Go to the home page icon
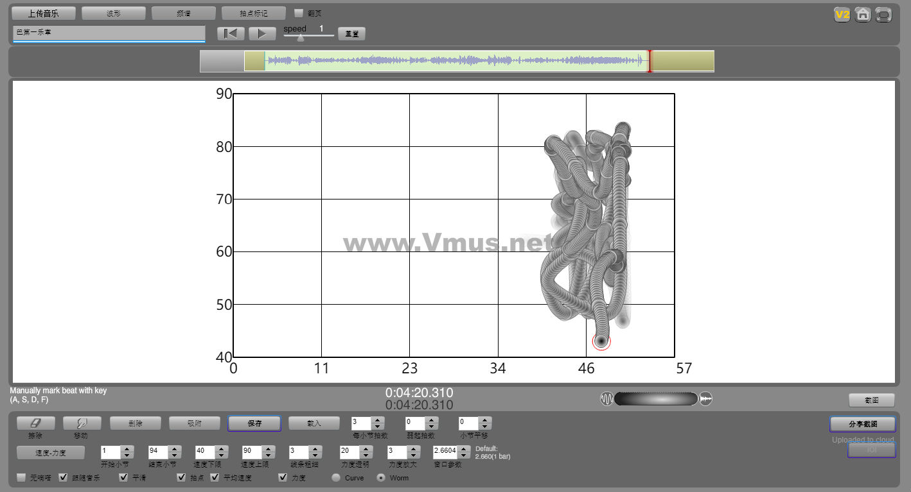The height and width of the screenshot is (492, 911). [x=863, y=14]
